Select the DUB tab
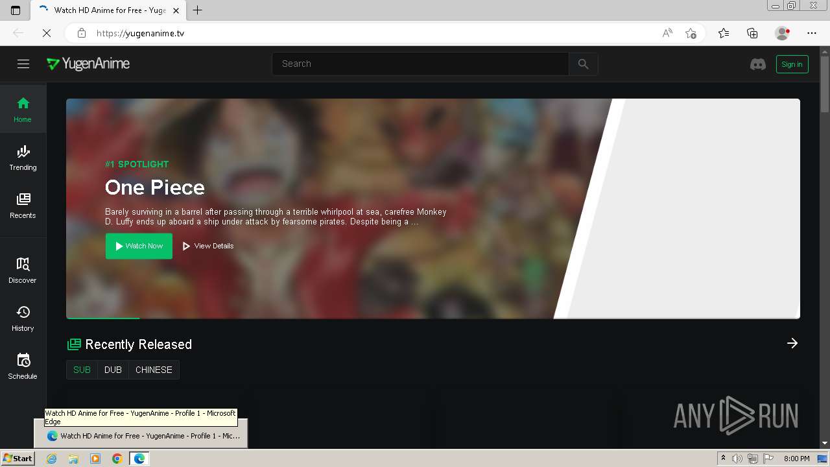830x467 pixels. coord(113,370)
